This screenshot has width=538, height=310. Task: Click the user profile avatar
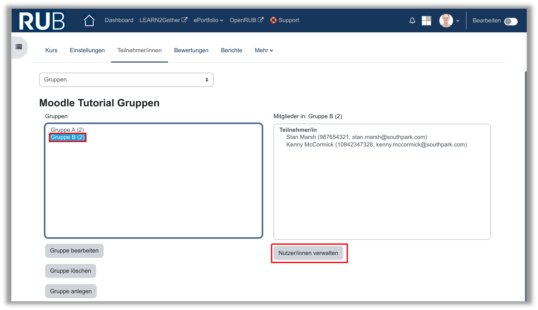click(x=446, y=21)
